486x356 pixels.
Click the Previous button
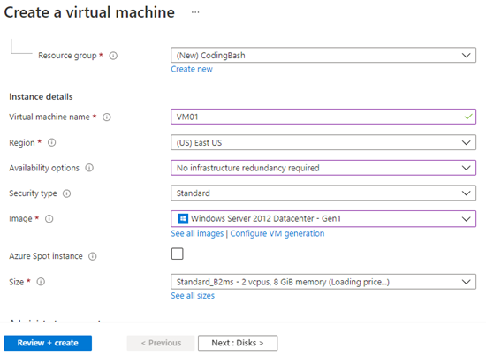(x=161, y=343)
